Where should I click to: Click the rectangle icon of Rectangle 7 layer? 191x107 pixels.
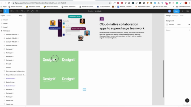pos(4,49)
